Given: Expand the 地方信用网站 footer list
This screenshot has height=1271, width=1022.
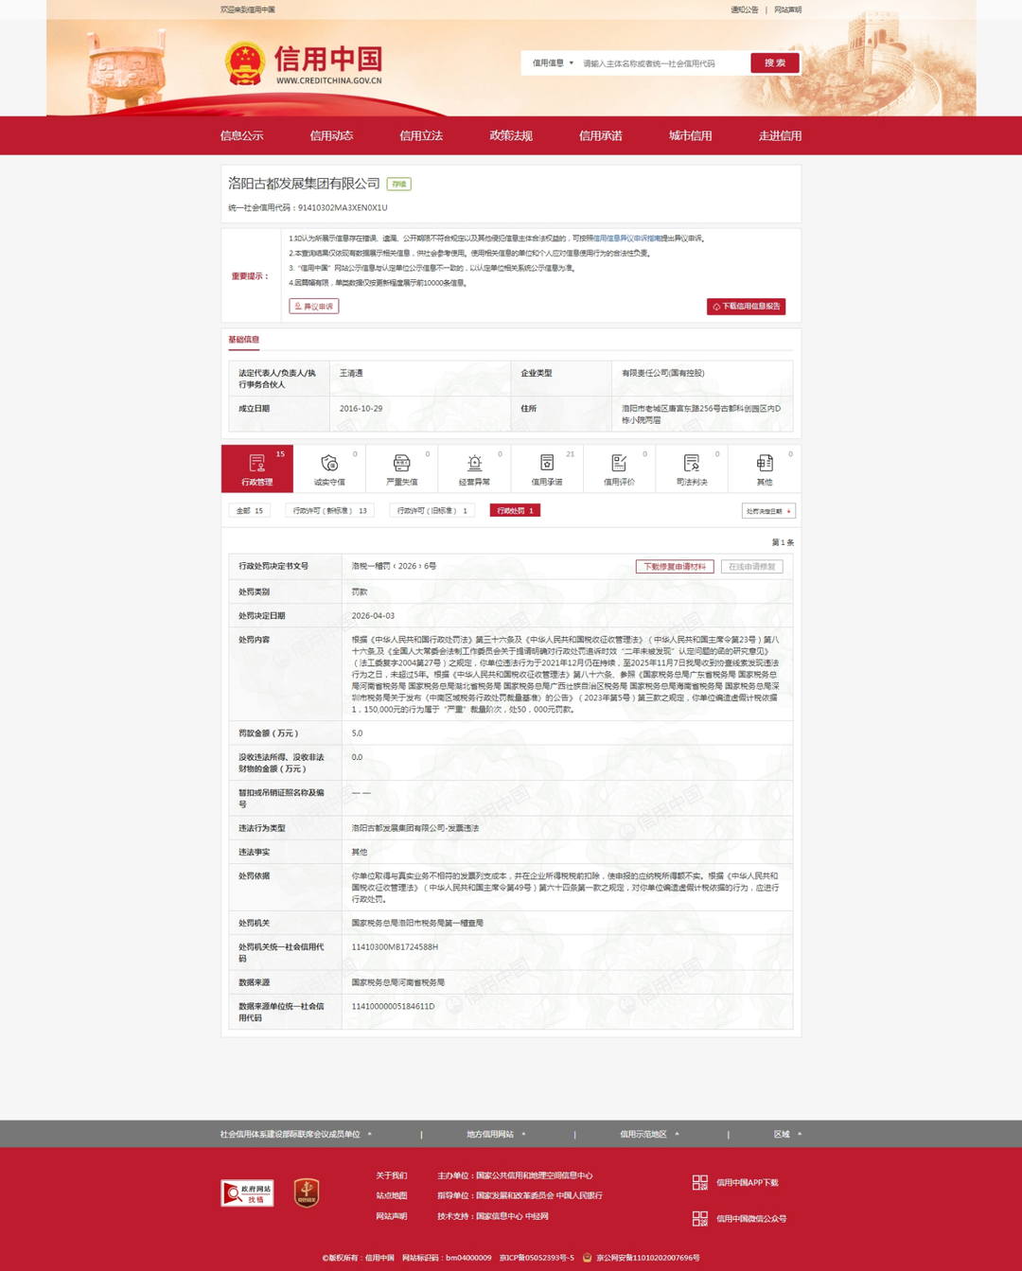Looking at the screenshot, I should 497,1134.
